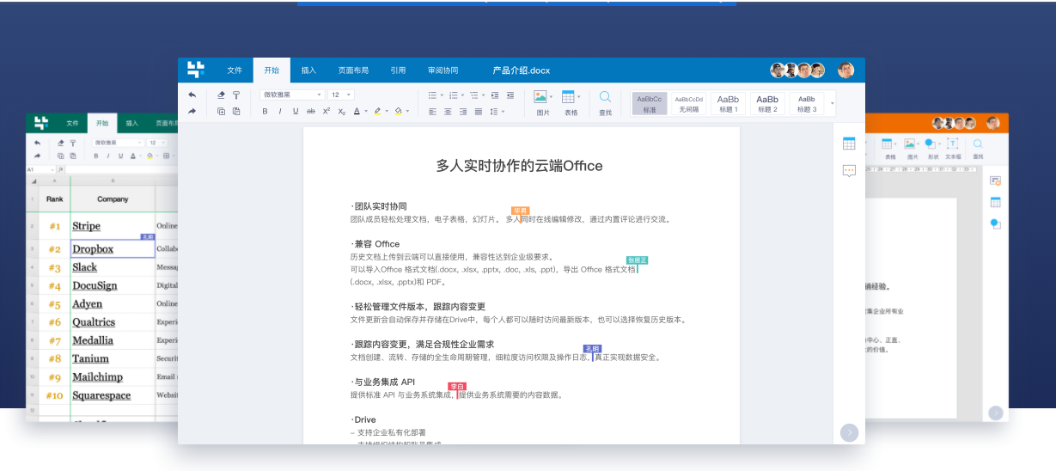Open highlight color dropdown arrow in document toolbar
1056x471 pixels.
pos(387,111)
